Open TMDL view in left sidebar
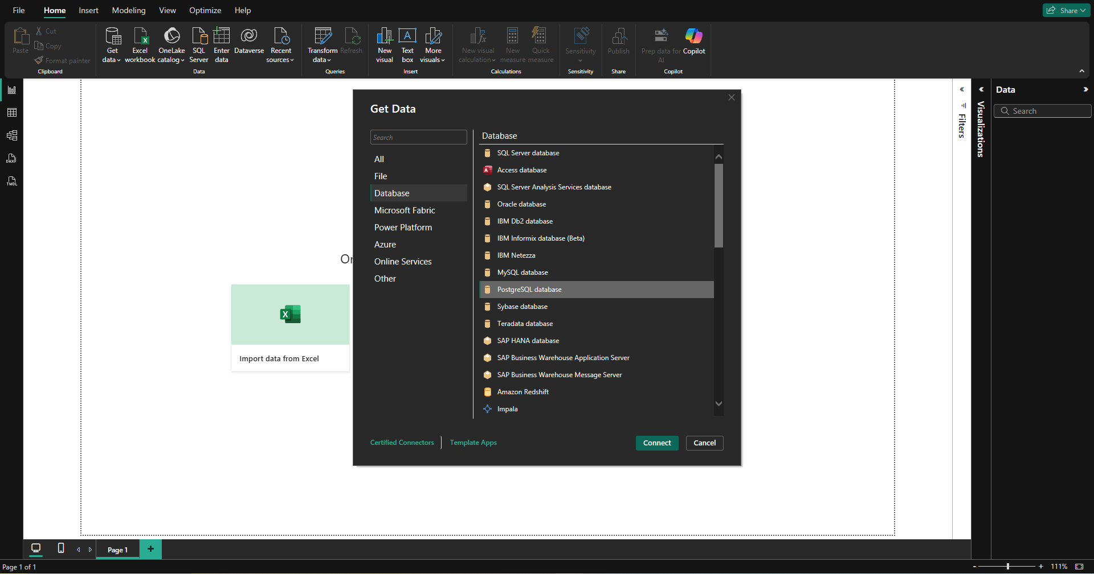1094x574 pixels. [12, 181]
